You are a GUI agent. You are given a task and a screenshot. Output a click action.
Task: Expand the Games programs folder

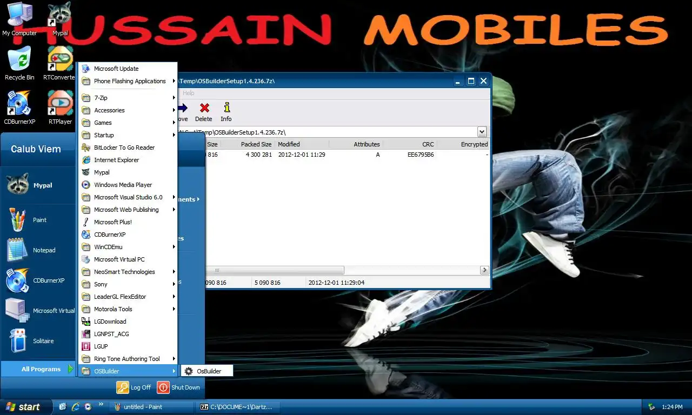coord(128,123)
